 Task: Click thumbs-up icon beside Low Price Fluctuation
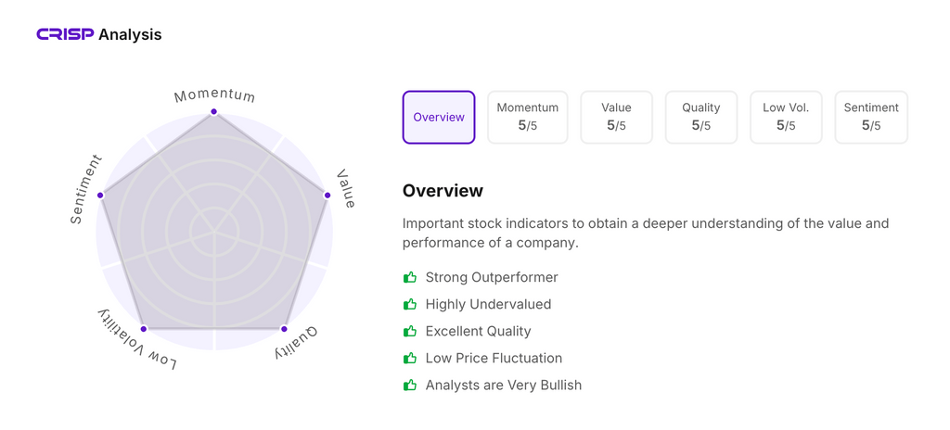pyautogui.click(x=410, y=358)
